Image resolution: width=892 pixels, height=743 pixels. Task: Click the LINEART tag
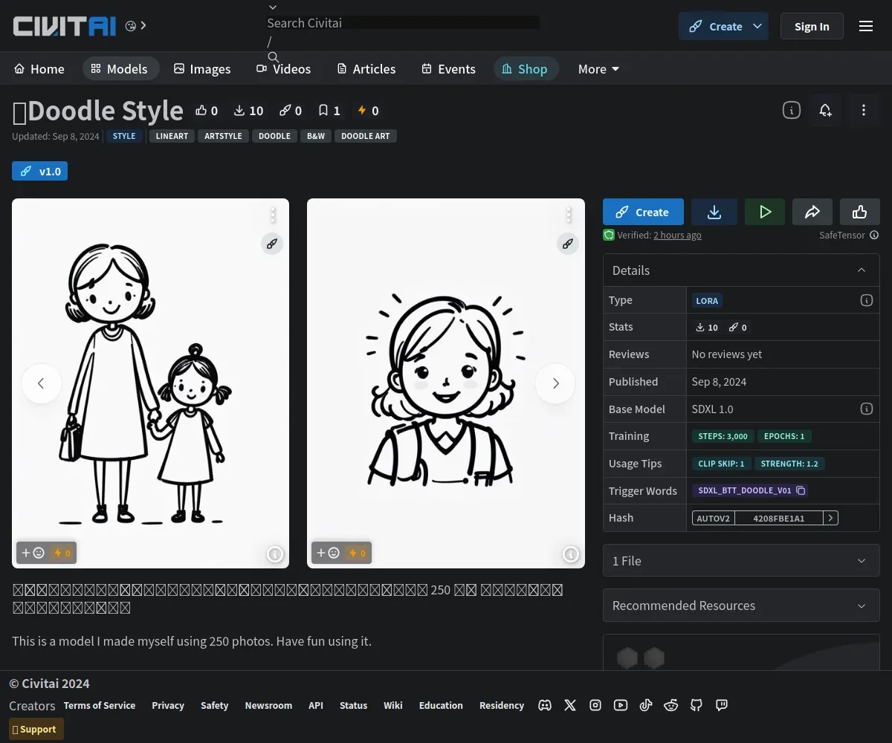coord(172,136)
